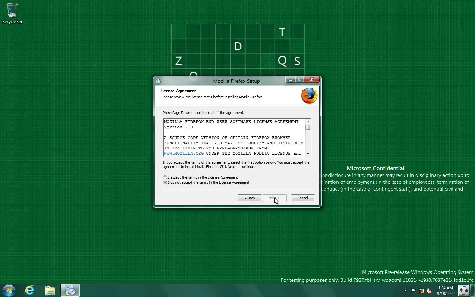Click the setup installer title bar icon

158,81
